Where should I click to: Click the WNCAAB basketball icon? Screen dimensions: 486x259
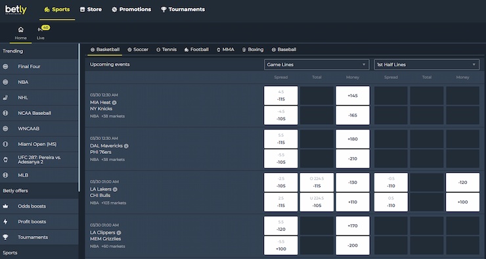click(5, 128)
